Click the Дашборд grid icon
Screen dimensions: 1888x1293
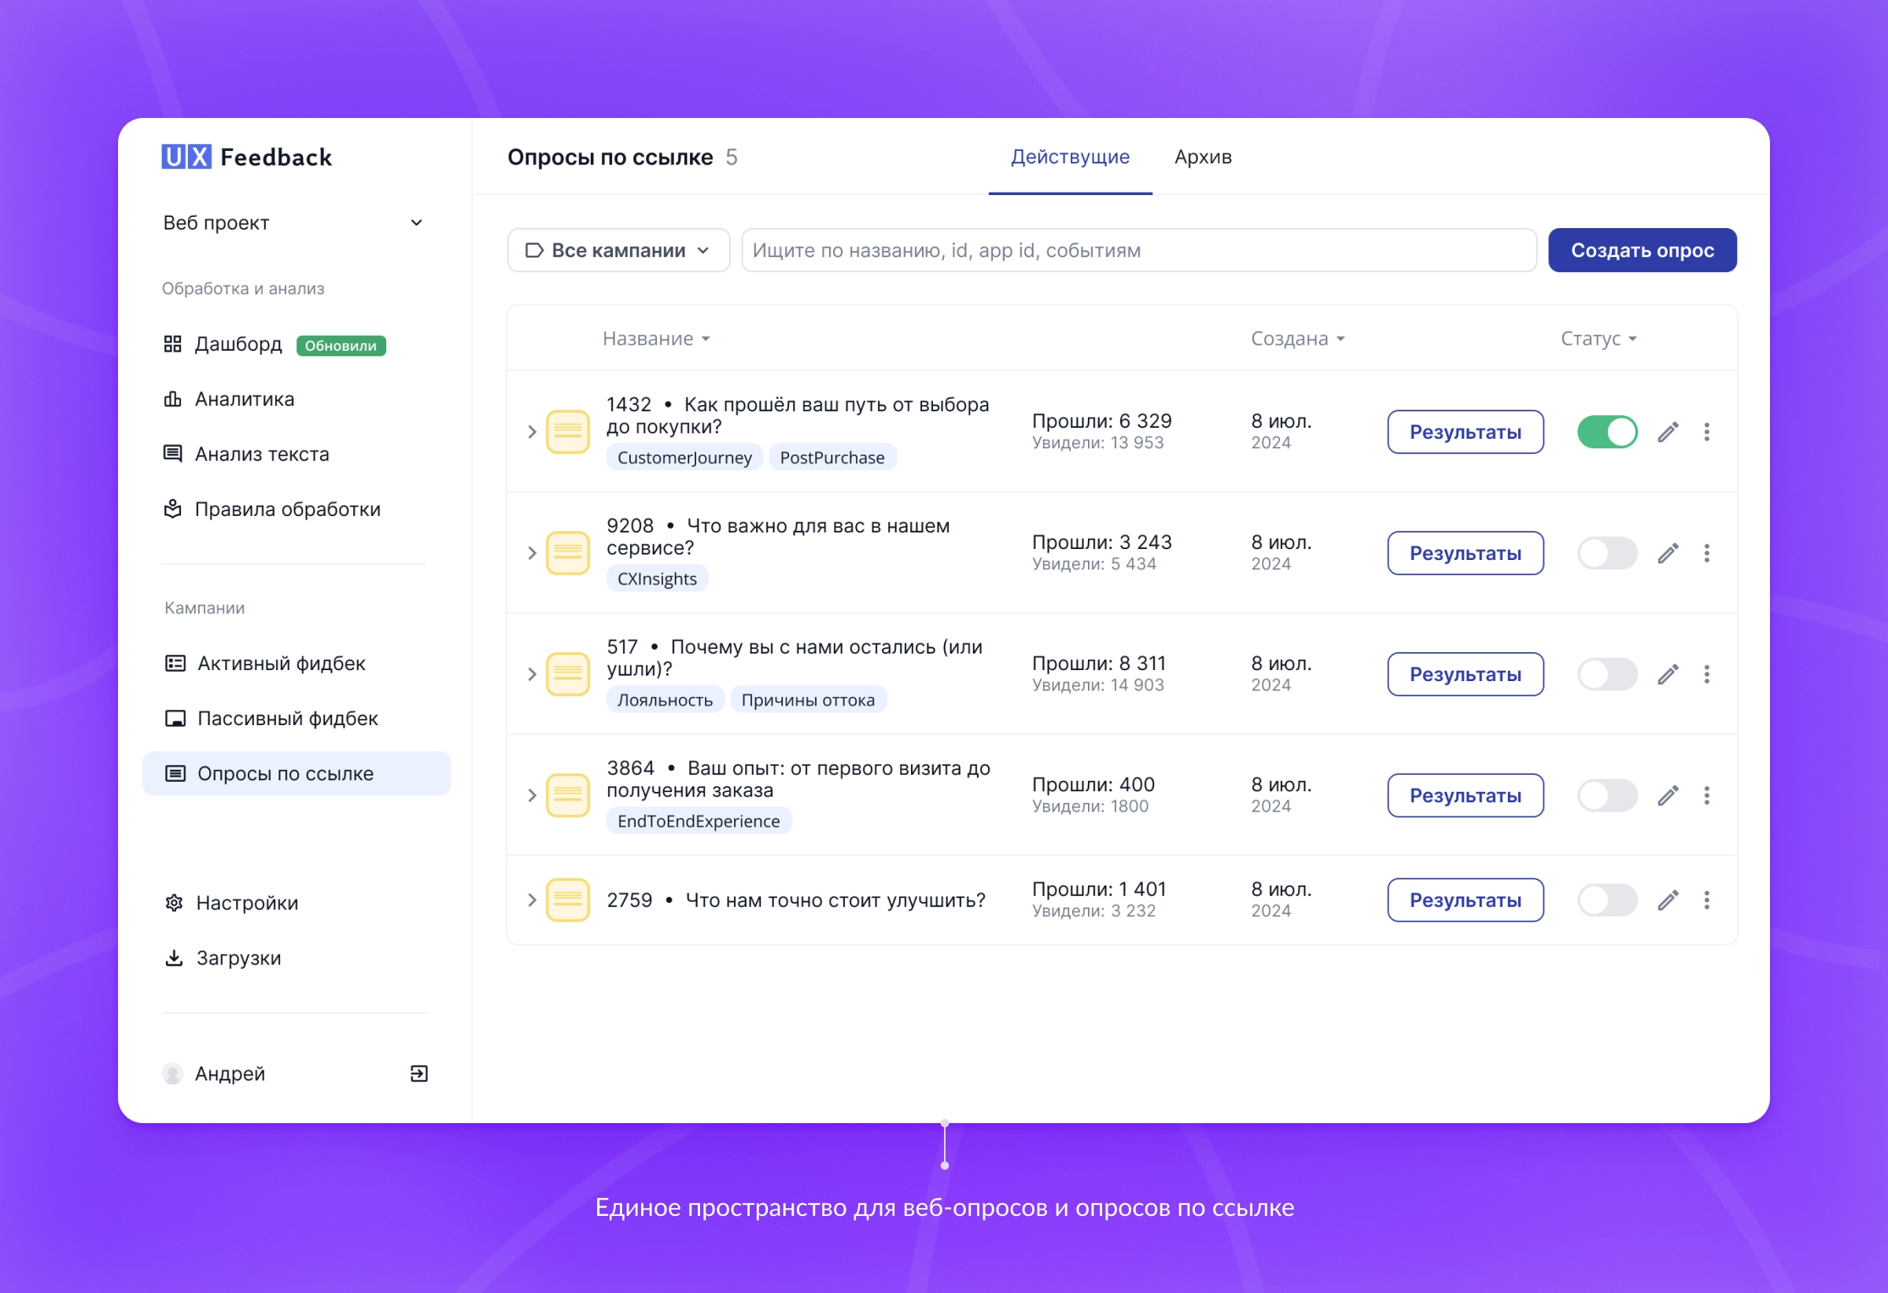tap(172, 344)
